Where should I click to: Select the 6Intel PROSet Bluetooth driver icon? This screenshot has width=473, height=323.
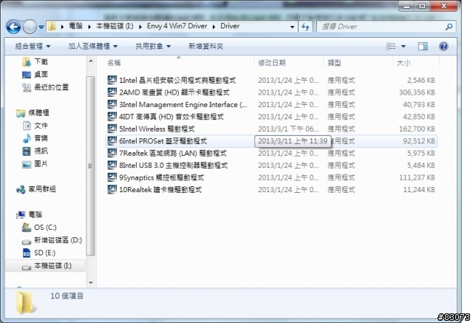click(x=112, y=140)
